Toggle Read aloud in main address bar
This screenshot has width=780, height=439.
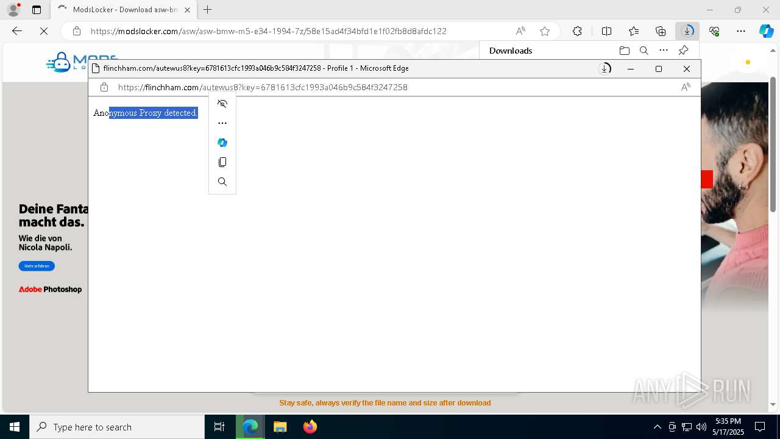point(520,31)
